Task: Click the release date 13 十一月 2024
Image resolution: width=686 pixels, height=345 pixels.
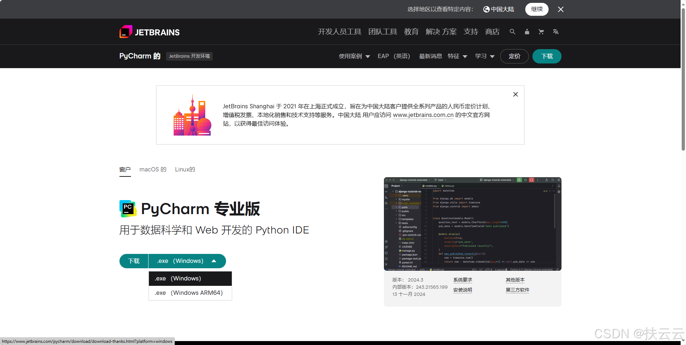Action: [409, 294]
